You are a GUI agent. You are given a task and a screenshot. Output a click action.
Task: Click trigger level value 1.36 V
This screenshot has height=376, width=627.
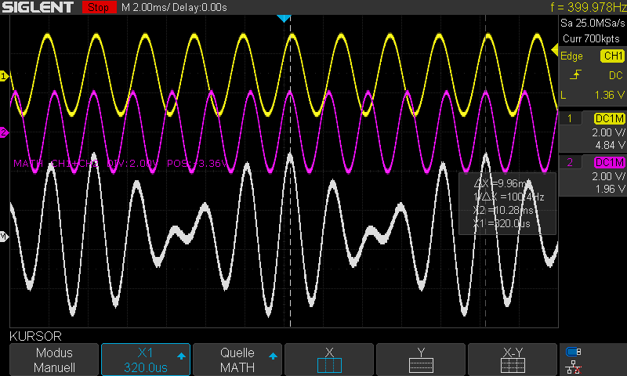coord(610,95)
